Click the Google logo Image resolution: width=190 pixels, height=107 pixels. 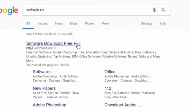[x=9, y=11]
